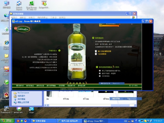This screenshot has width=164, height=123.
Task: Open the 我的最愛(A) menu in Explorer
Action: coord(43,17)
